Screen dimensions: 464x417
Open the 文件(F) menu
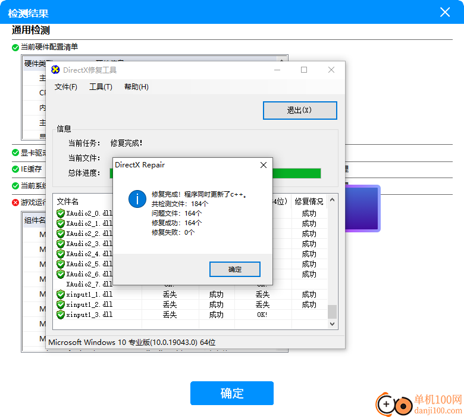pos(65,87)
